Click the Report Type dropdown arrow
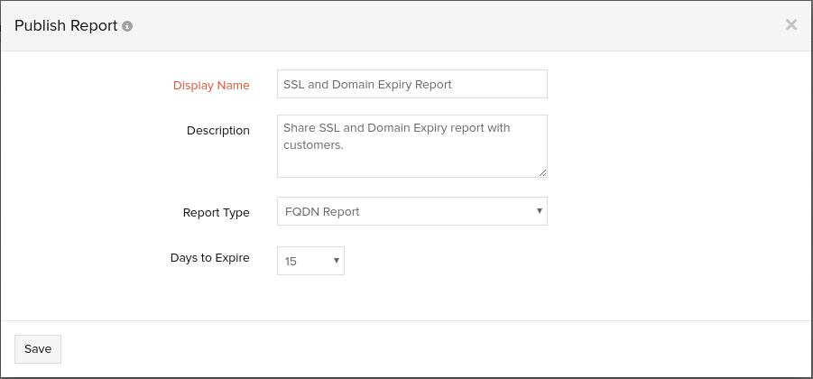Image resolution: width=813 pixels, height=379 pixels. (539, 211)
